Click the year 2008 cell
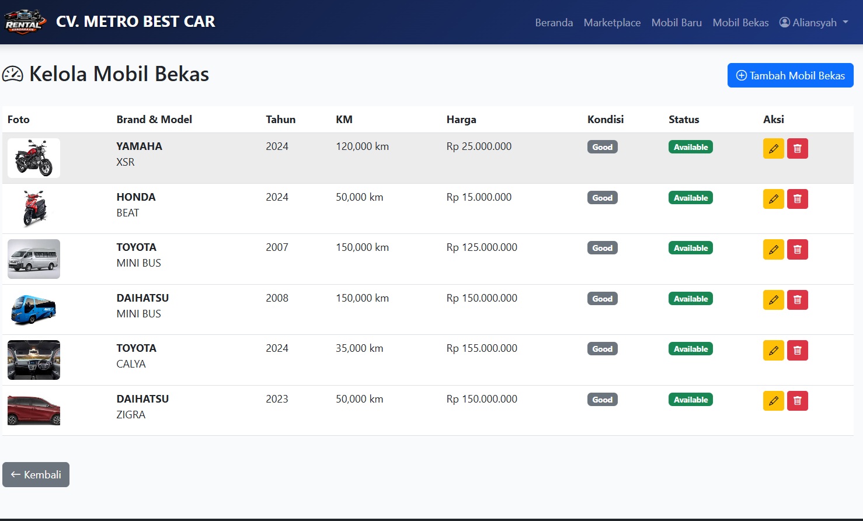The image size is (863, 521). (x=277, y=298)
